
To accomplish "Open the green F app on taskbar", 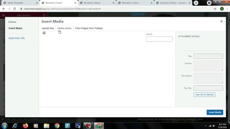I will [68, 126].
